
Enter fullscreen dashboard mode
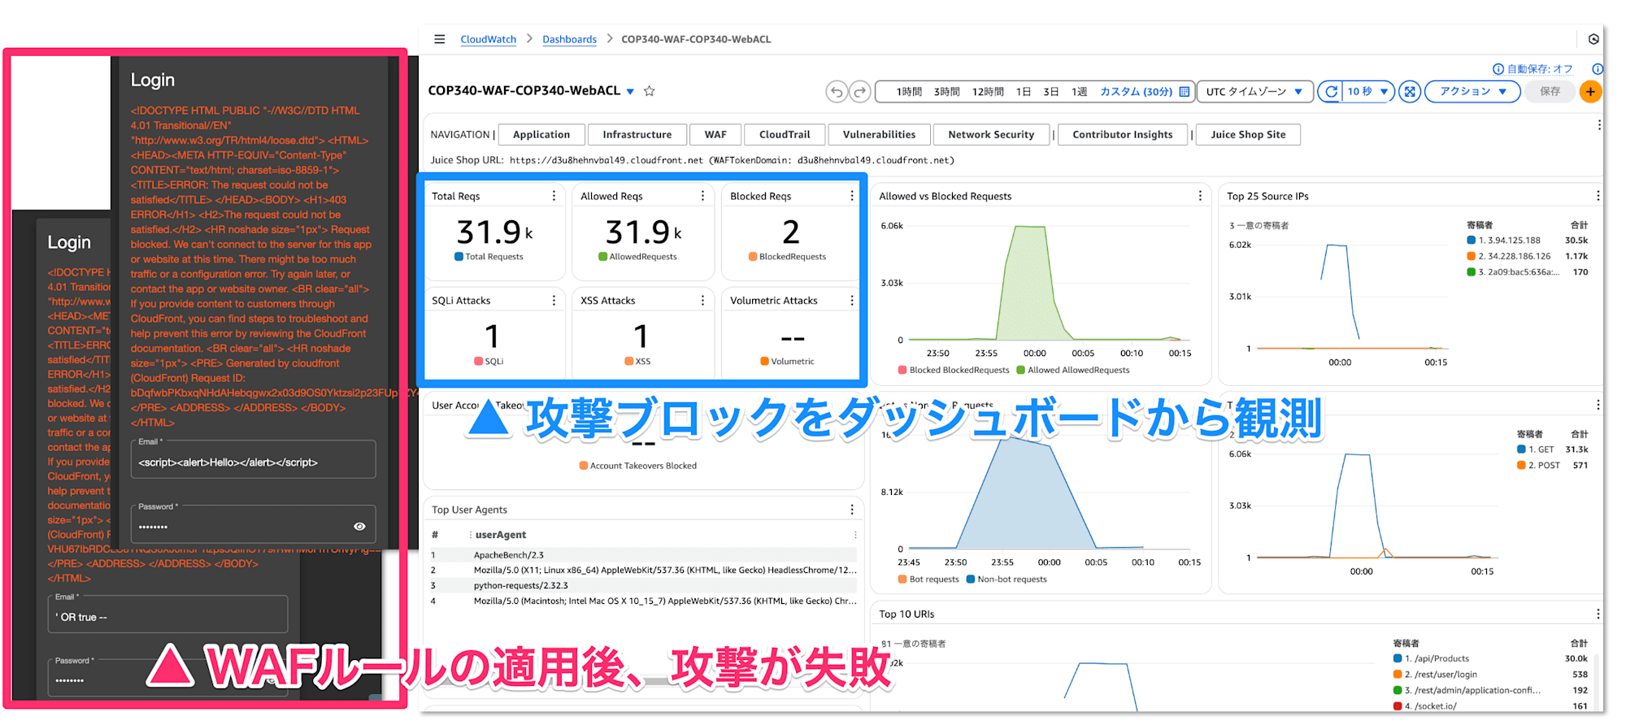[1411, 92]
